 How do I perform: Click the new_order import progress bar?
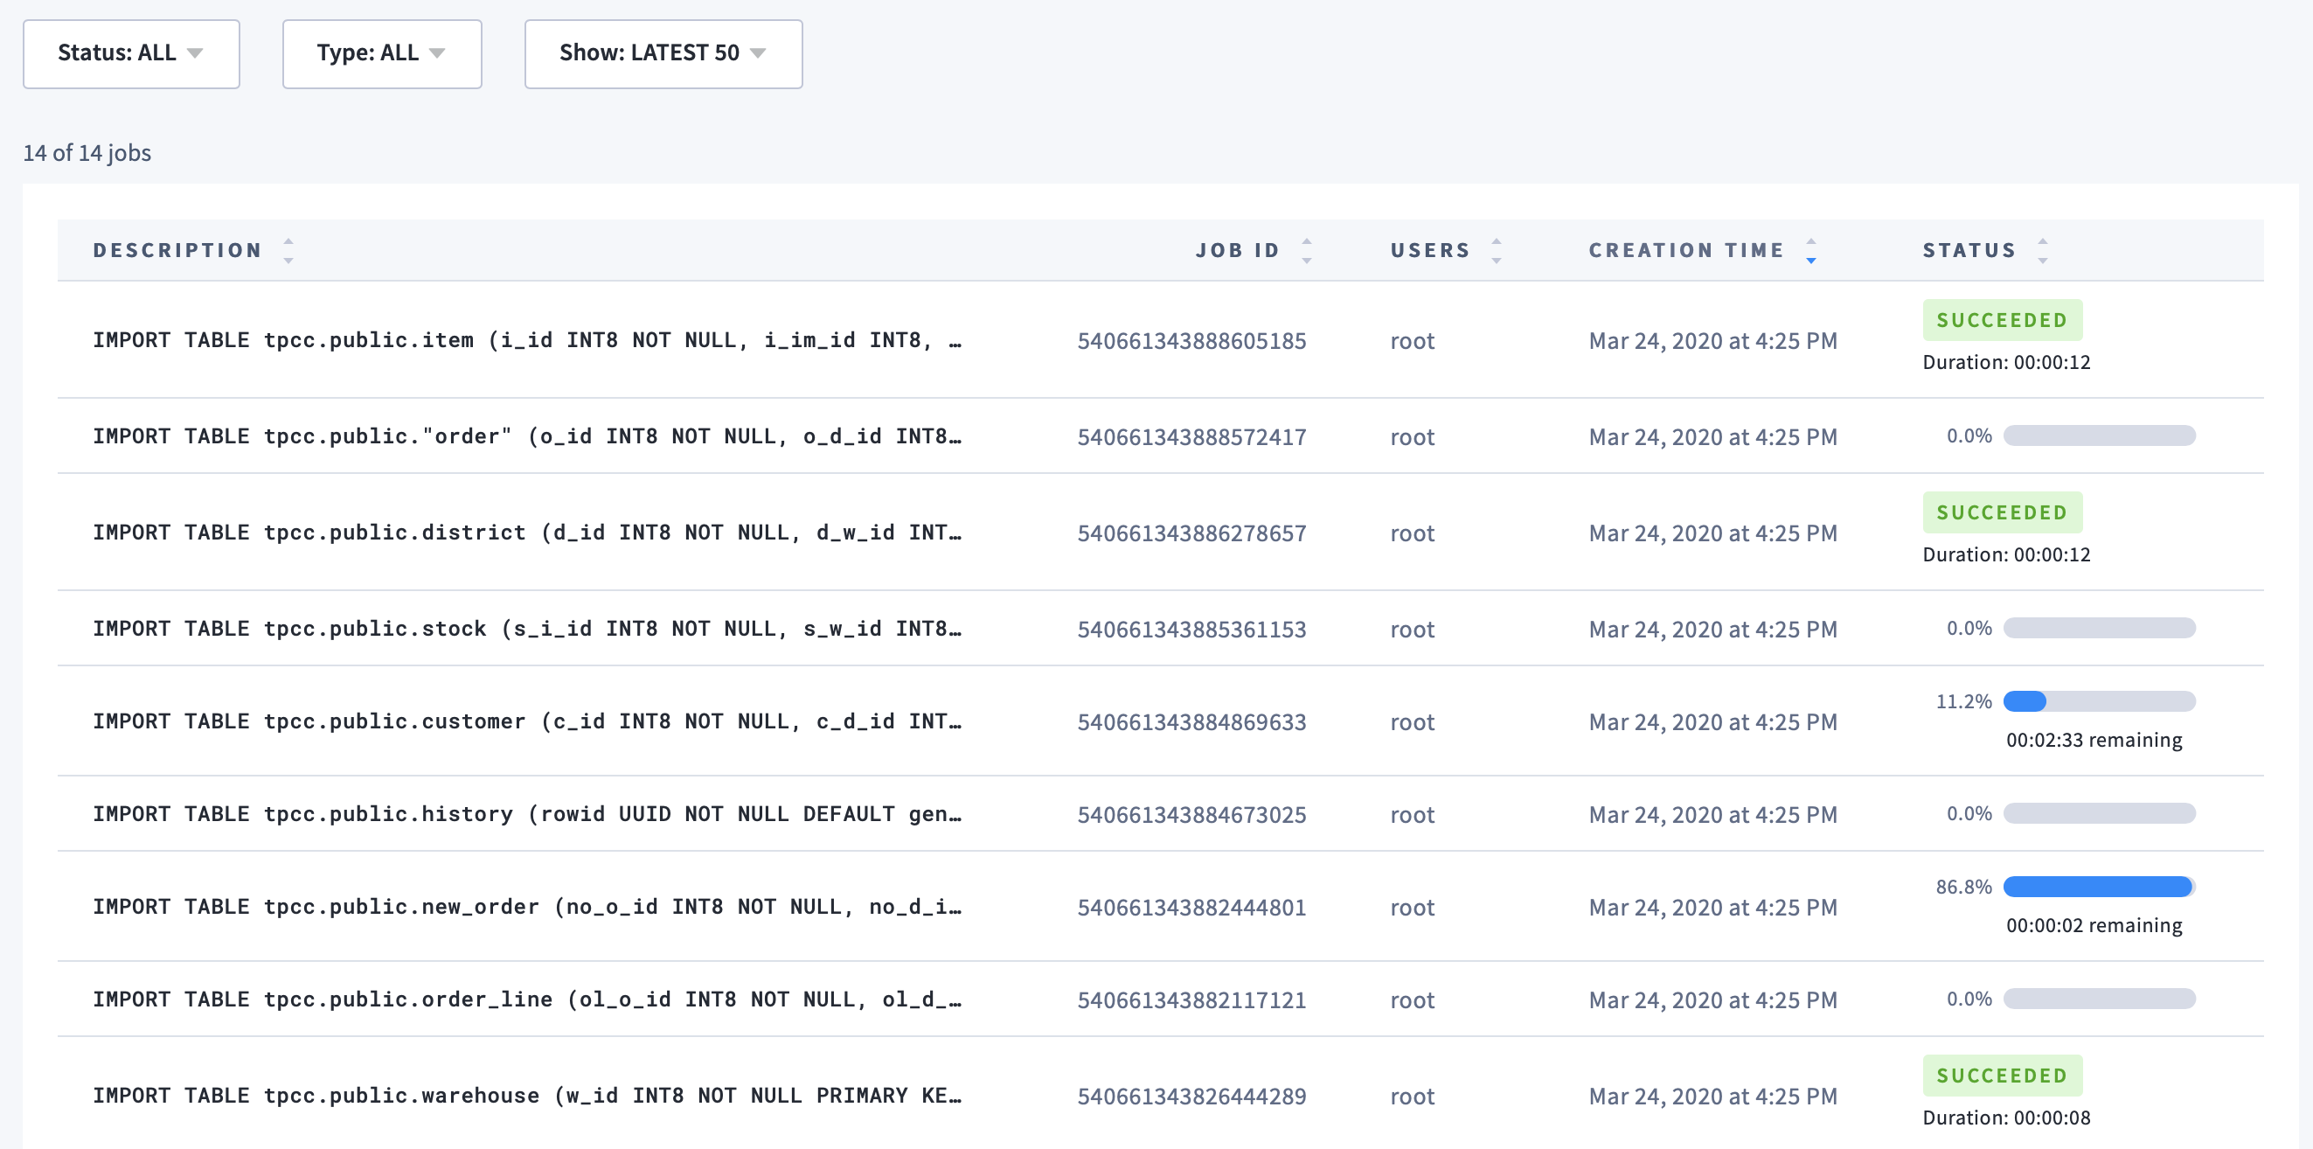2099,886
